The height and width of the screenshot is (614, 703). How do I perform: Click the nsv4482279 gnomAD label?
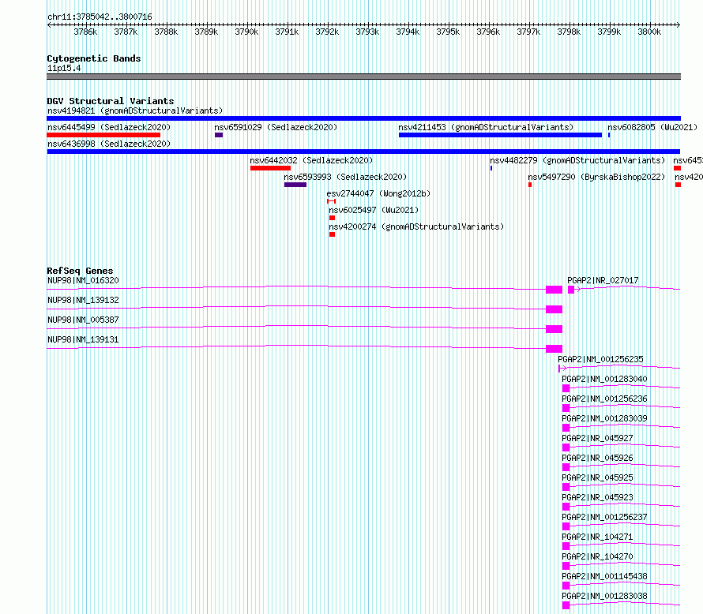(x=577, y=160)
